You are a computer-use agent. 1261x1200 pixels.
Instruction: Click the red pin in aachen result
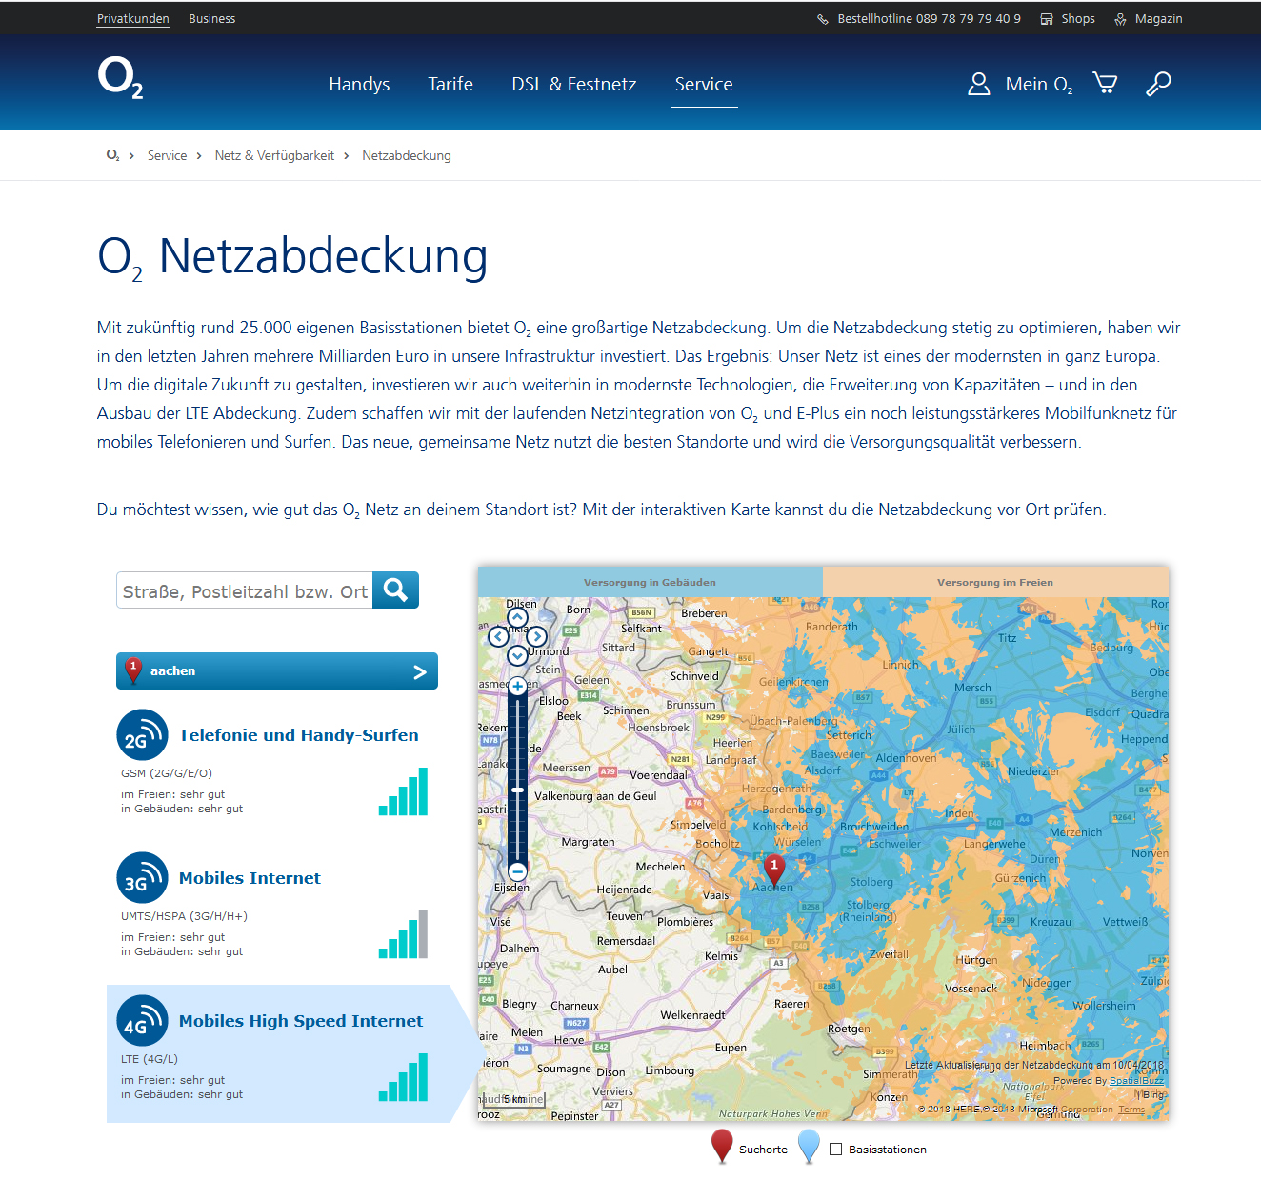tap(133, 670)
